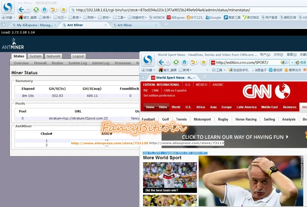The image size is (307, 207).
Task: Click the 502.93 GH/S(5s) value
Action: pyautogui.click(x=57, y=96)
